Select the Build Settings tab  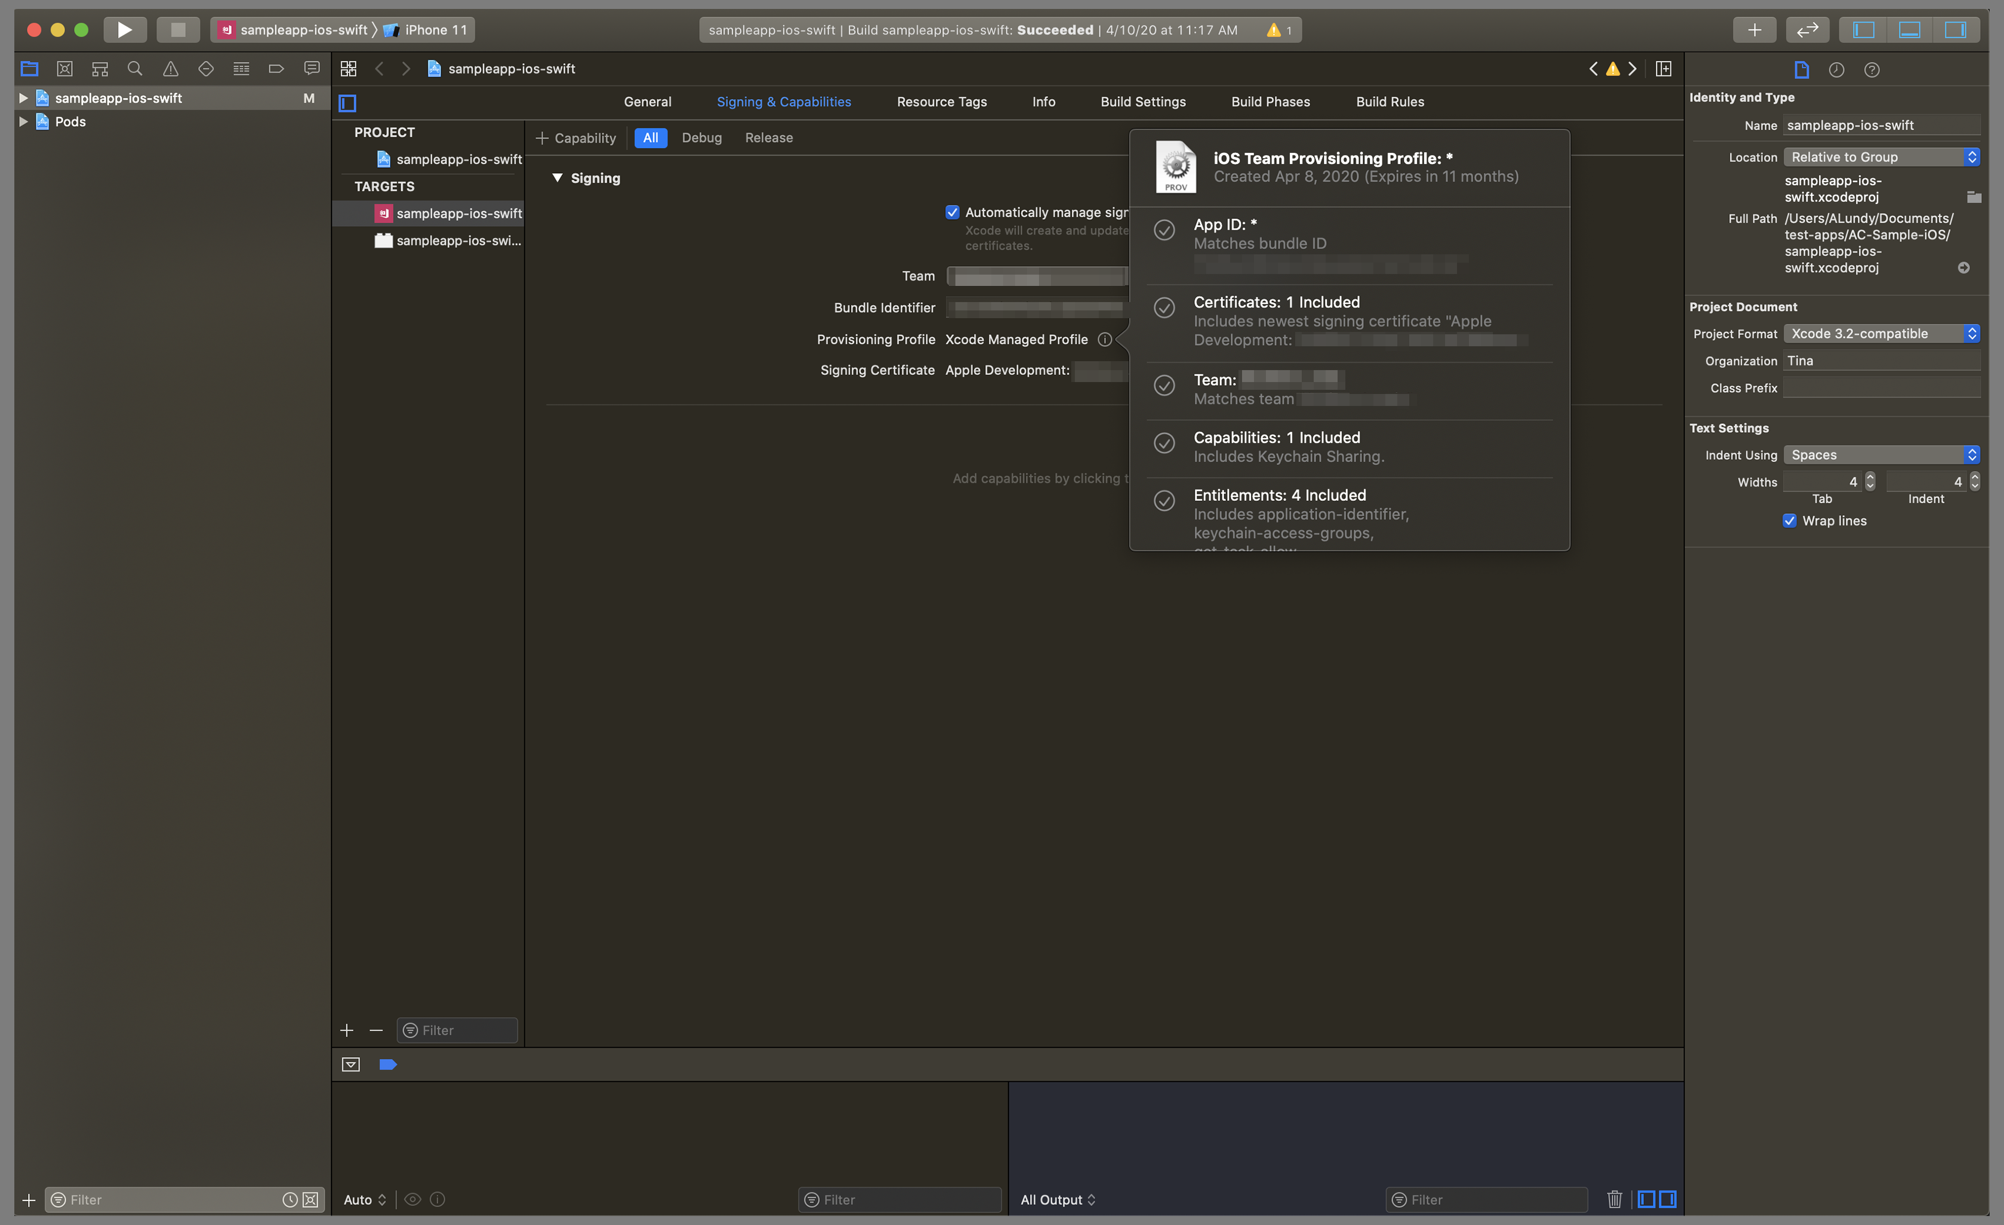pos(1142,100)
